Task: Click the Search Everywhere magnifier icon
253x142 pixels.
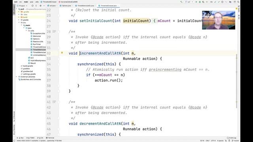Action: tap(238, 2)
